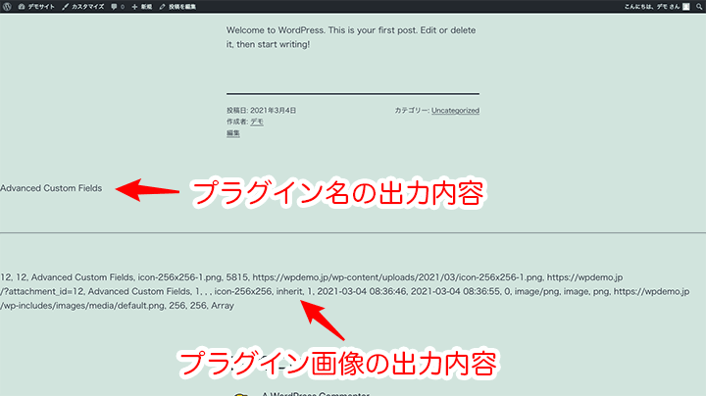Open the Uncategorized category link
Image resolution: width=706 pixels, height=396 pixels.
tap(455, 110)
